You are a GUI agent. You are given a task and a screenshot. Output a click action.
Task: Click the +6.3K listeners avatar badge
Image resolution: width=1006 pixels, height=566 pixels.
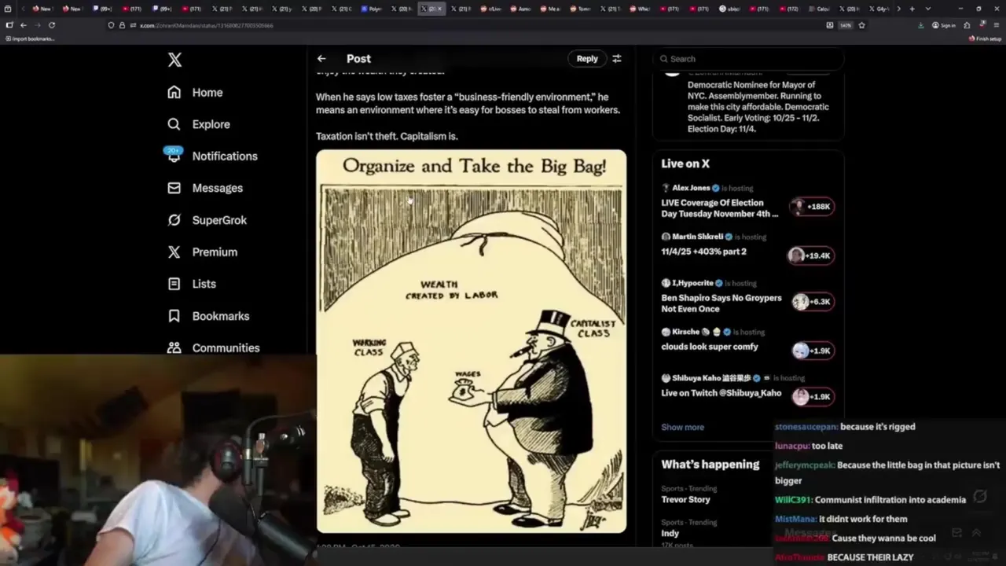point(812,302)
